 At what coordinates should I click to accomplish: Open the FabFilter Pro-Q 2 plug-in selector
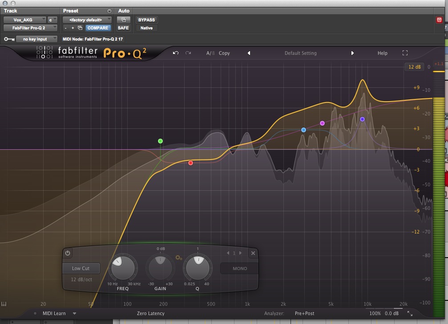point(30,28)
